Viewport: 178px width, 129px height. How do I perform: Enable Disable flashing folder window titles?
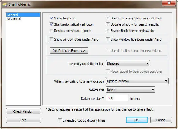pyautogui.click(x=108, y=18)
